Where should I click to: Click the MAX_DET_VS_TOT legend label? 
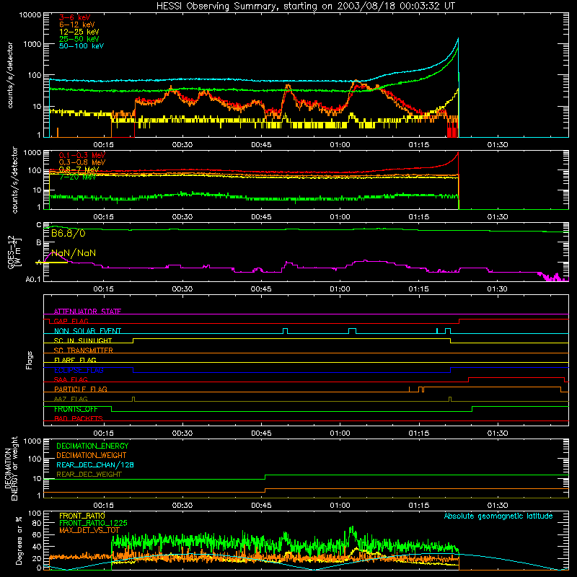(89, 530)
